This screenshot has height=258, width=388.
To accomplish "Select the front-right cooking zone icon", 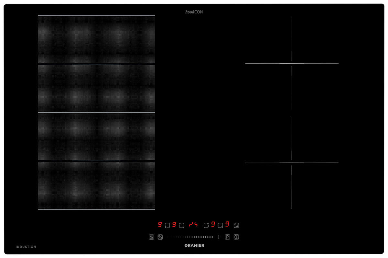I will point(221,225).
